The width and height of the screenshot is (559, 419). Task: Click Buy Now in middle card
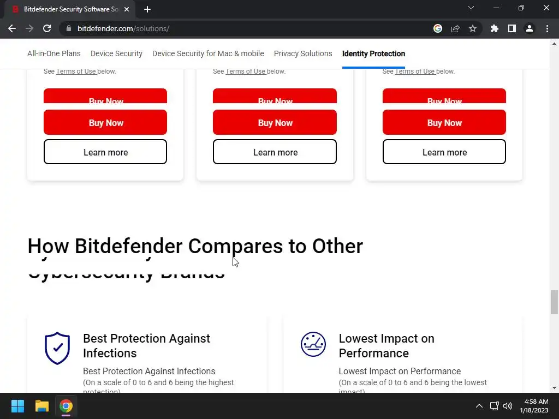coord(275,122)
